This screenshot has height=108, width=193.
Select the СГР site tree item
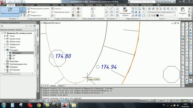pyautogui.click(x=14, y=55)
